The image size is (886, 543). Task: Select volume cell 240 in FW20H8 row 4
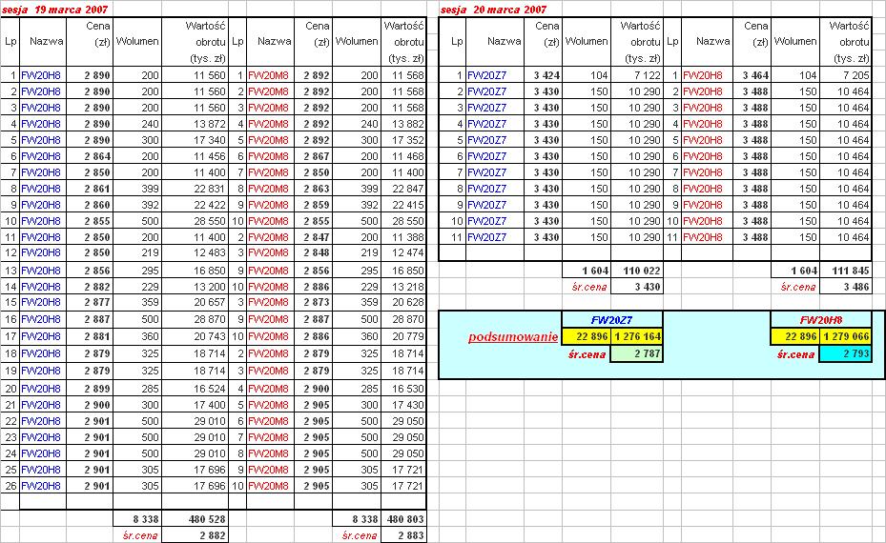(137, 124)
